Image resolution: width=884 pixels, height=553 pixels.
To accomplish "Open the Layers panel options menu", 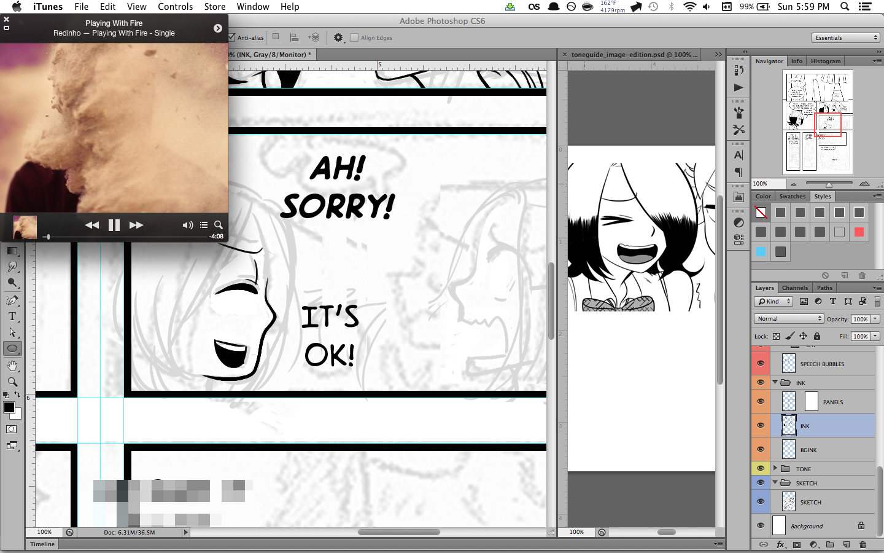I will tap(877, 288).
